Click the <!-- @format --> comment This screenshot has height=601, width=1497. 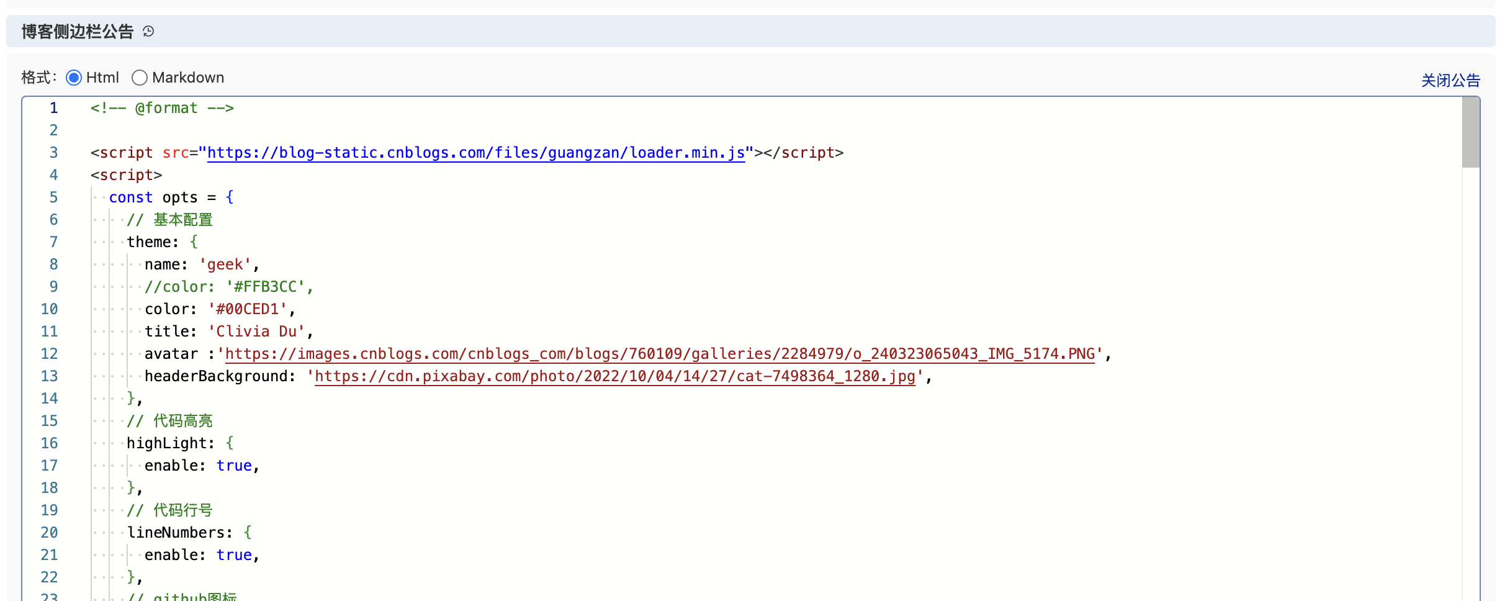coord(162,108)
